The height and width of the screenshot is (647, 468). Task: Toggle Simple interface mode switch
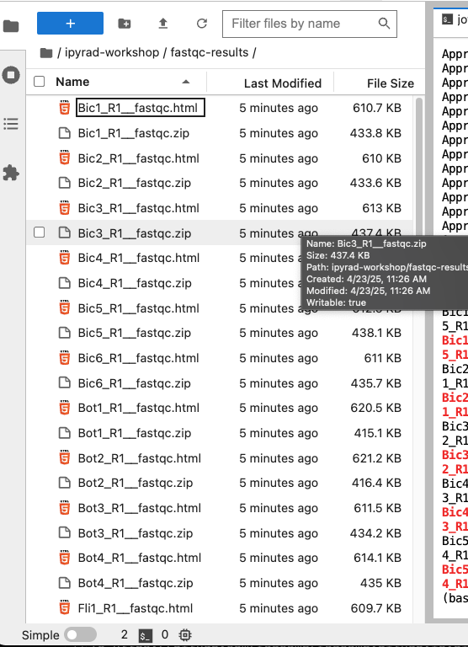click(x=81, y=634)
